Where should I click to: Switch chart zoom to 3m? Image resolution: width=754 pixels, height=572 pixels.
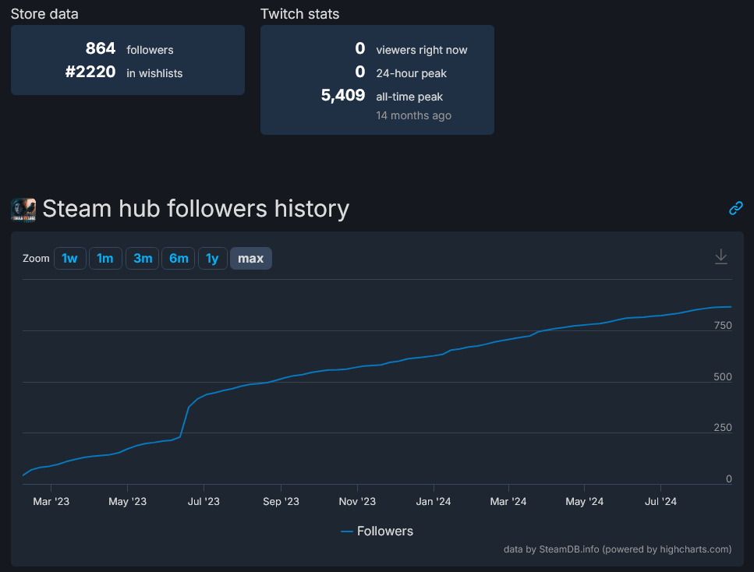click(143, 259)
